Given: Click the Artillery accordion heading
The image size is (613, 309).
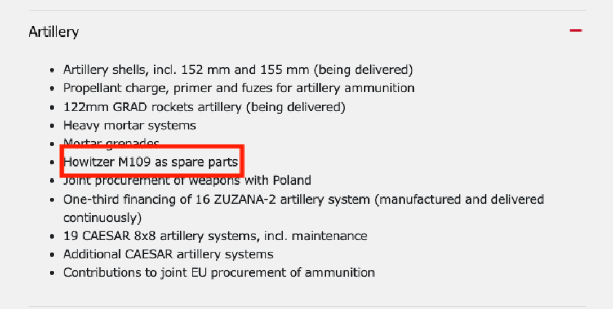Looking at the screenshot, I should [x=54, y=32].
